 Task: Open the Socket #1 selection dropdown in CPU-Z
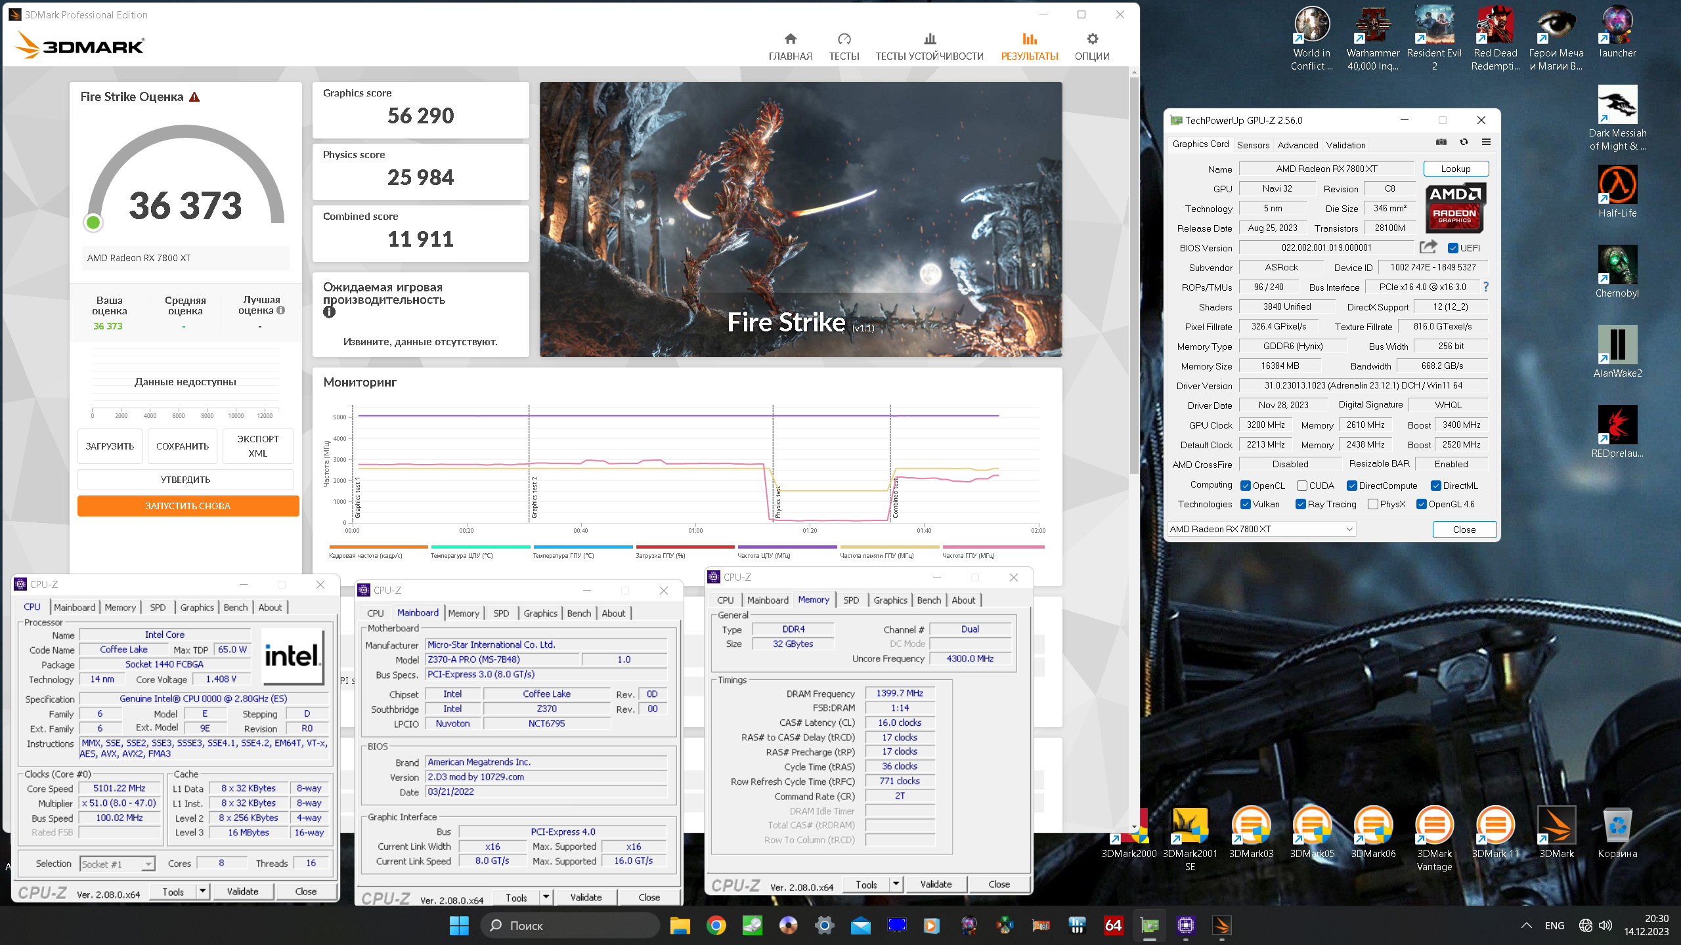click(148, 864)
